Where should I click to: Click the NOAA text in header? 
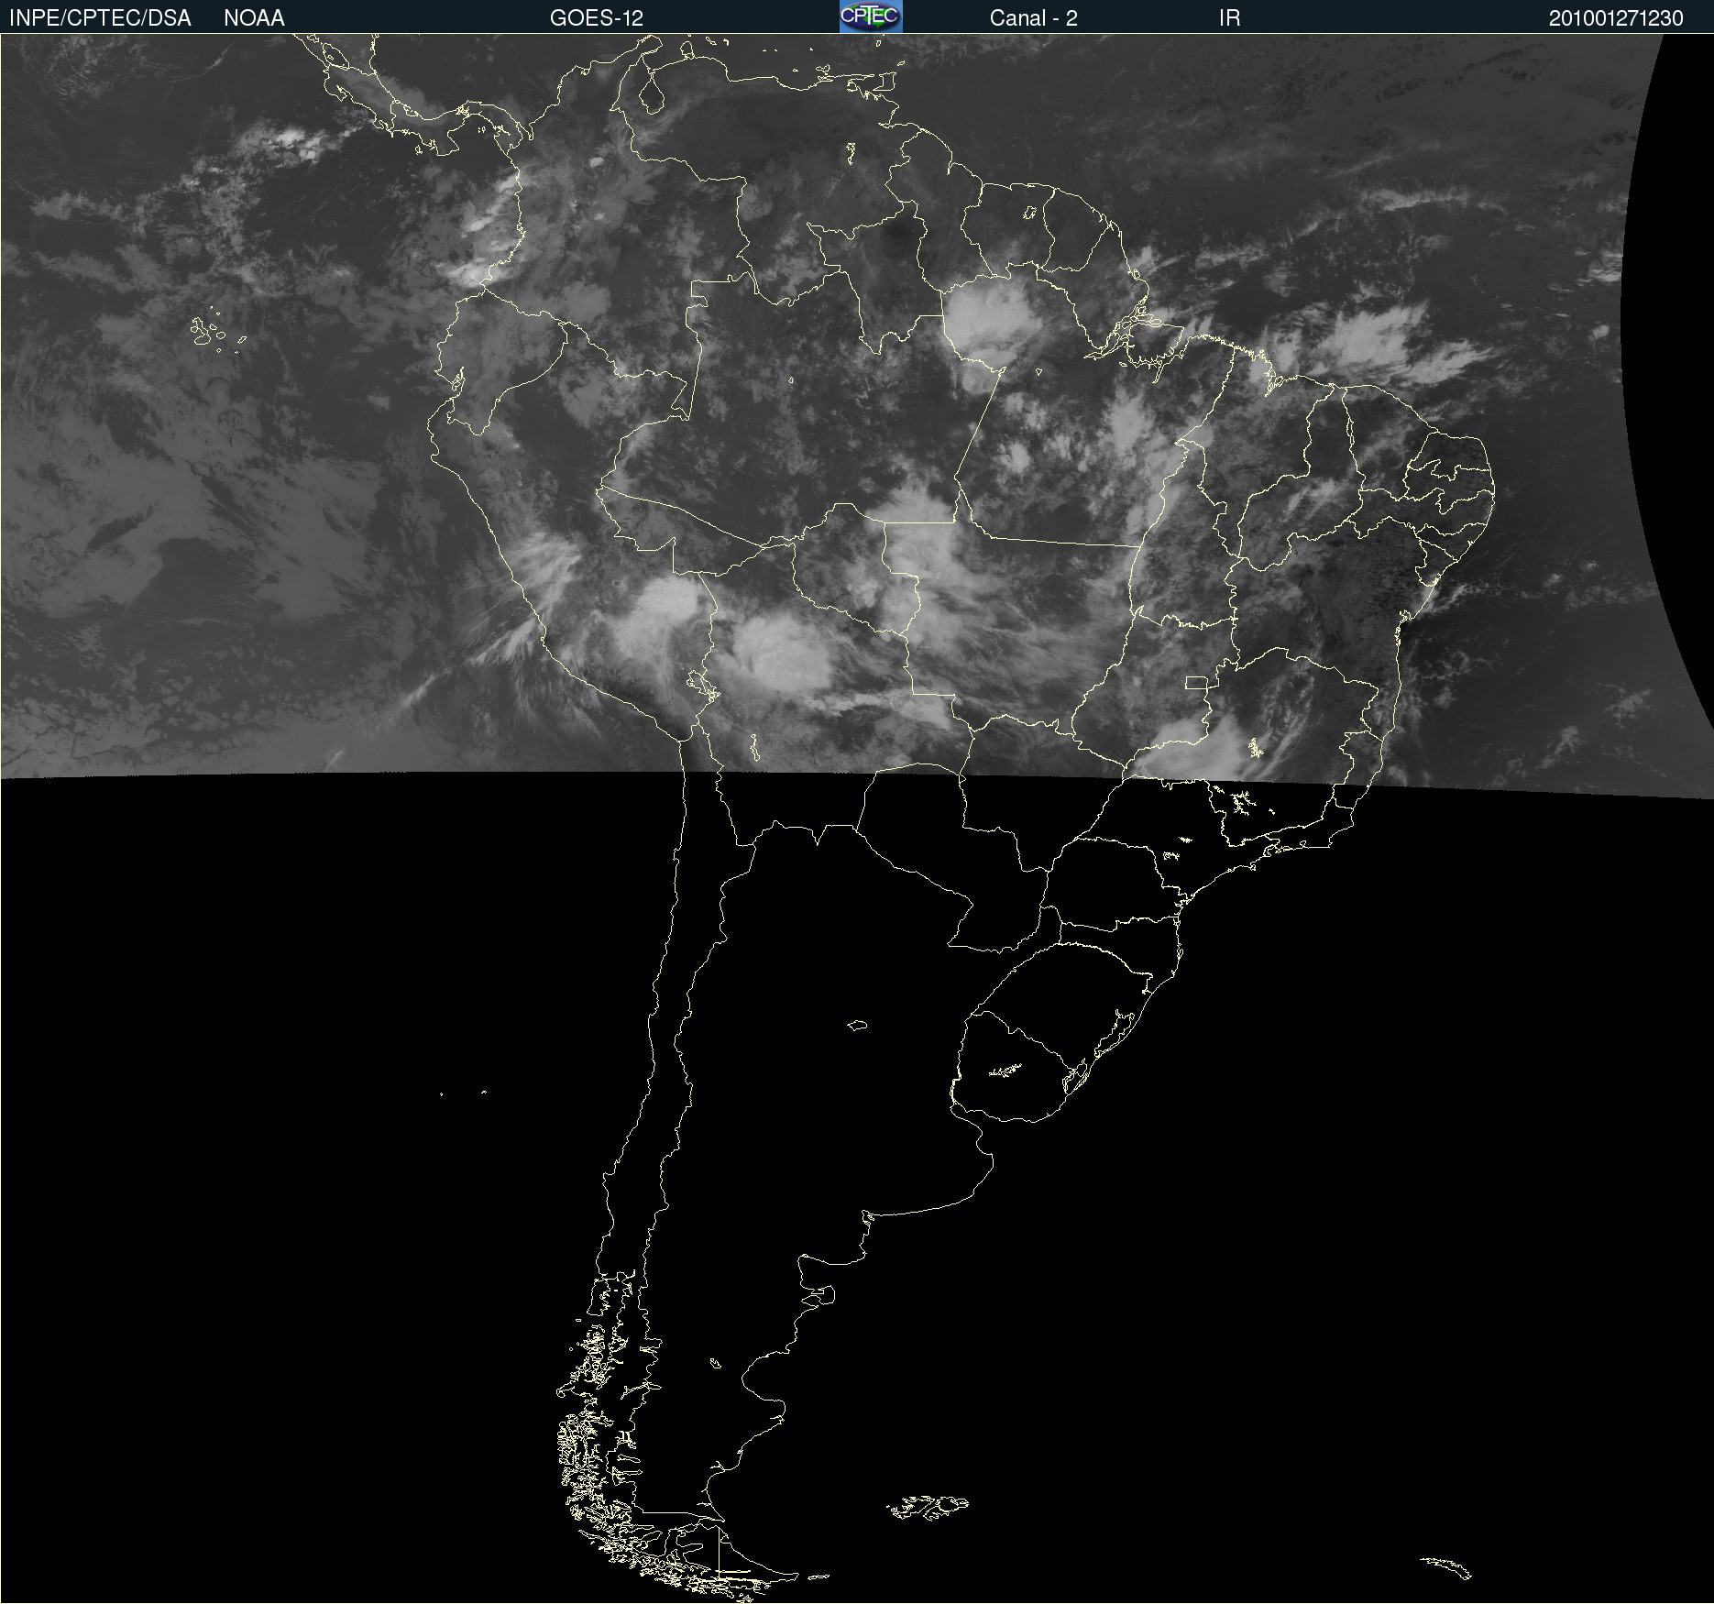[254, 18]
